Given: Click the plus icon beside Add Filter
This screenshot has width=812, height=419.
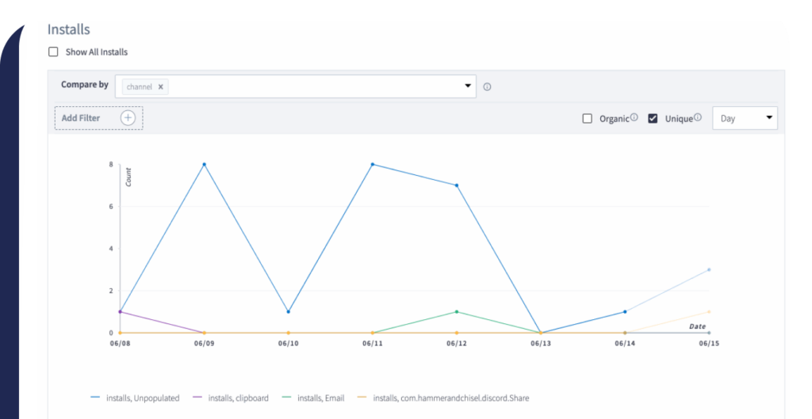Looking at the screenshot, I should click(x=128, y=118).
